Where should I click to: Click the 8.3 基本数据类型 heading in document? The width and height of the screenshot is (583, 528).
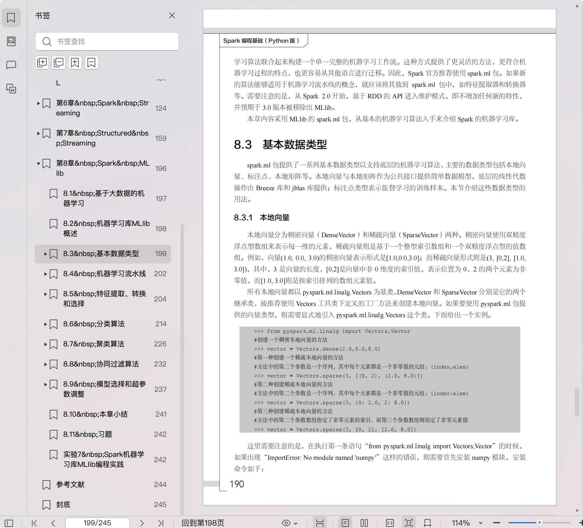280,145
